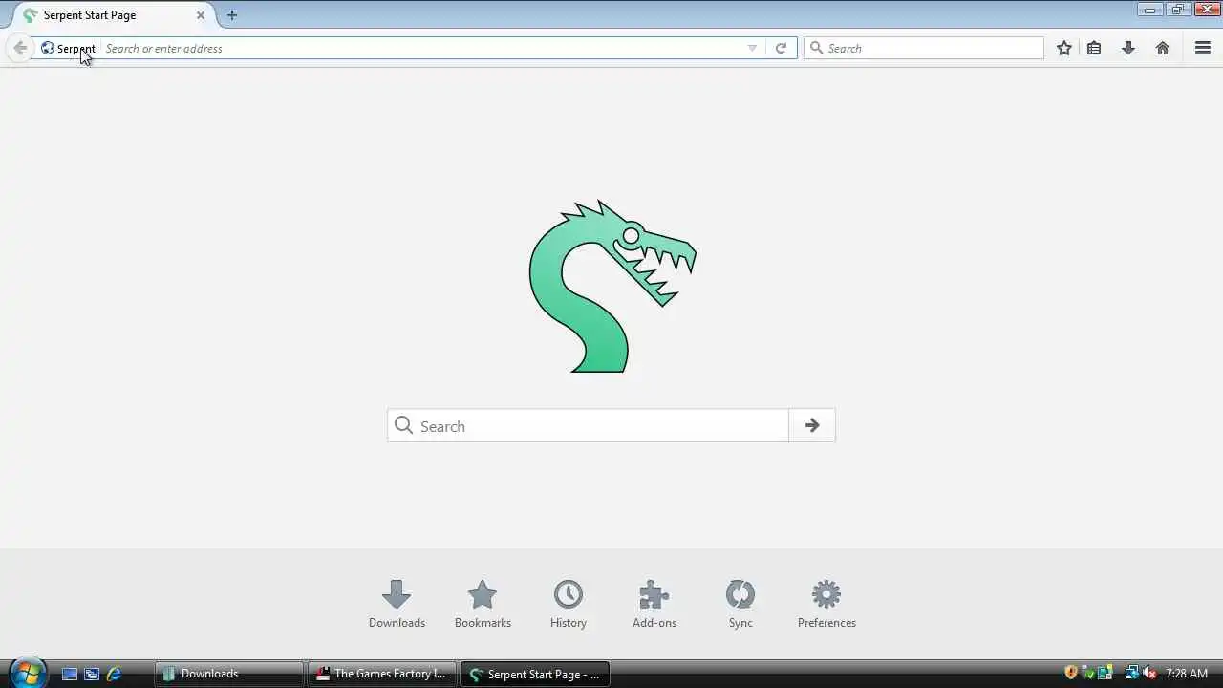Open the address bar history dropdown

(x=752, y=48)
